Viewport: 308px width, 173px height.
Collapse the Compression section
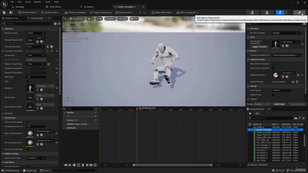pos(3,118)
